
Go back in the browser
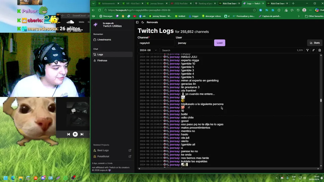[93, 10]
